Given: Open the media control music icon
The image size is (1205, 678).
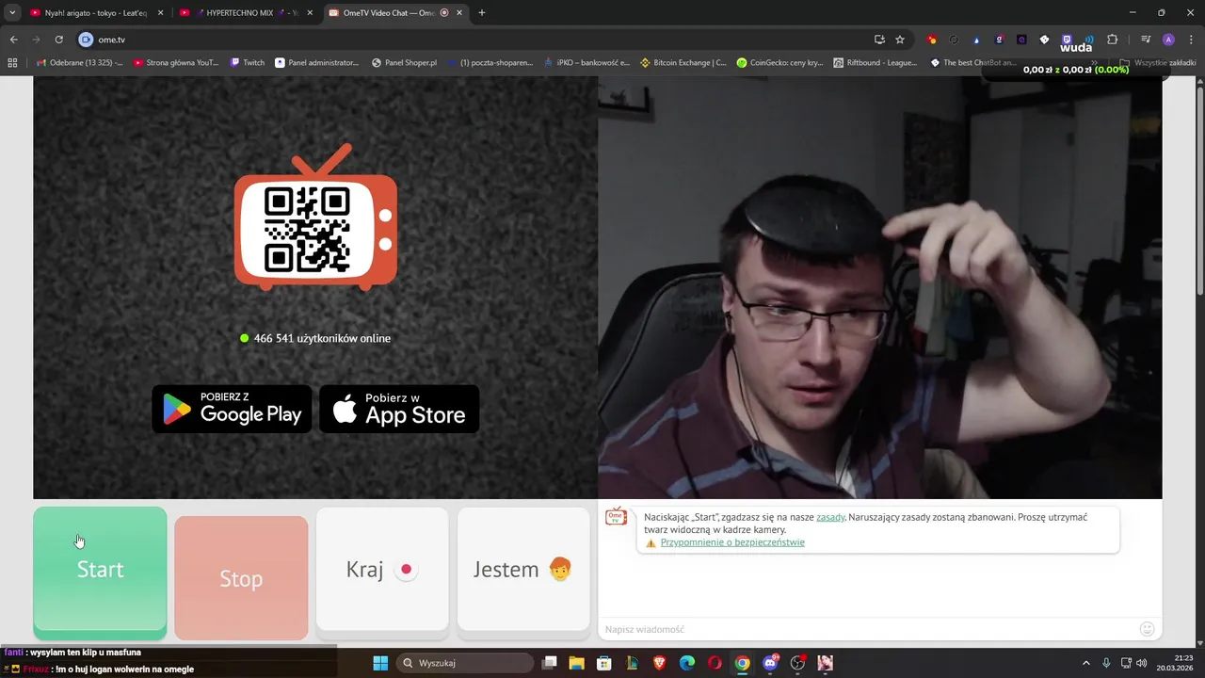Looking at the screenshot, I should pos(1146,40).
